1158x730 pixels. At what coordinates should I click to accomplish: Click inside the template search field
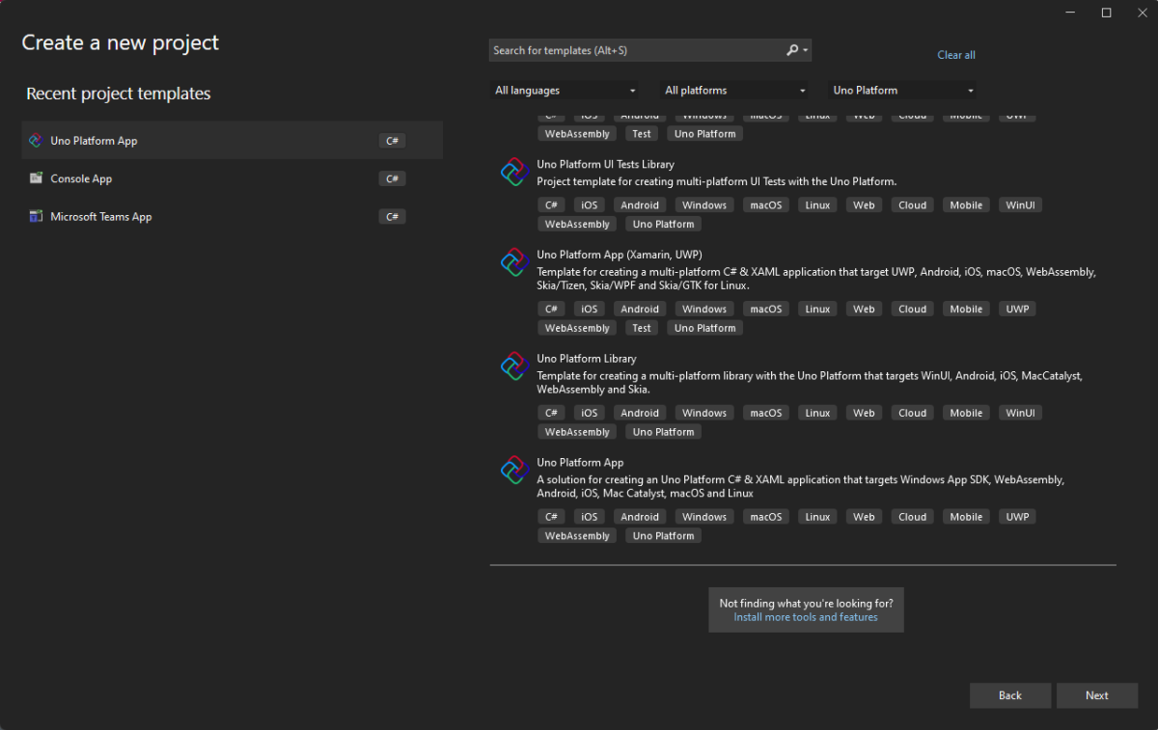coord(627,49)
